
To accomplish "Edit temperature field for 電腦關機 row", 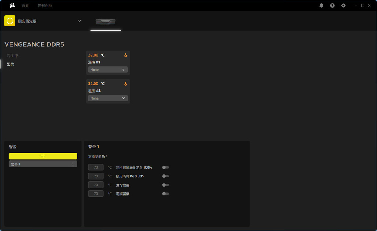I will tap(96, 194).
